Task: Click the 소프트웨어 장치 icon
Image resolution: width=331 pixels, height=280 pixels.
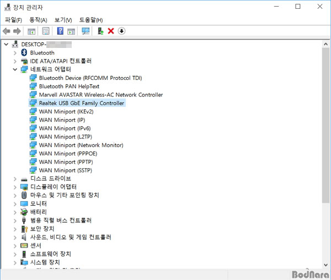Action: pos(24,254)
